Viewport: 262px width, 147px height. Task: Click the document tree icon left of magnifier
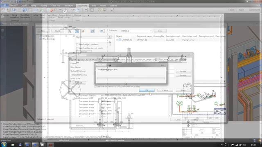(x=70, y=31)
